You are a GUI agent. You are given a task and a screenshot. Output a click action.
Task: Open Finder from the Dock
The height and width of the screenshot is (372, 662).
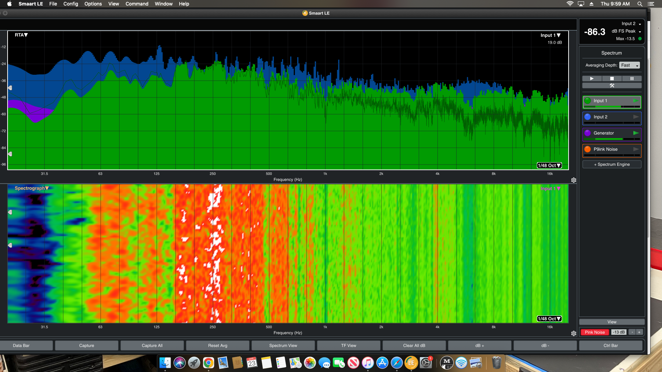[x=165, y=363]
